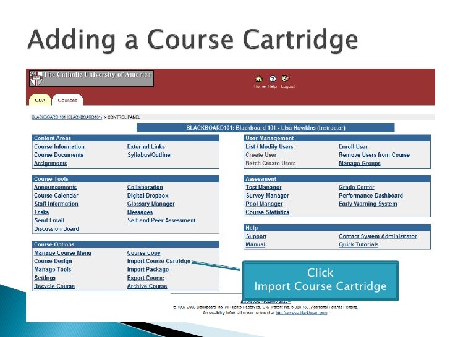The height and width of the screenshot is (337, 450).
Task: Open Performance Dashboard link
Action: click(x=371, y=196)
